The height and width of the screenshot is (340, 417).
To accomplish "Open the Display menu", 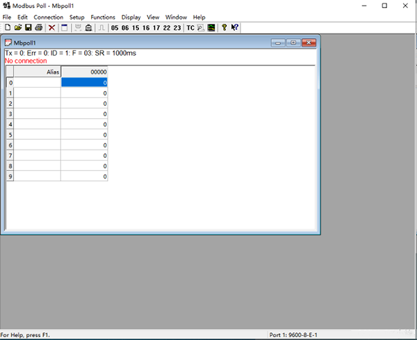I will pyautogui.click(x=131, y=17).
